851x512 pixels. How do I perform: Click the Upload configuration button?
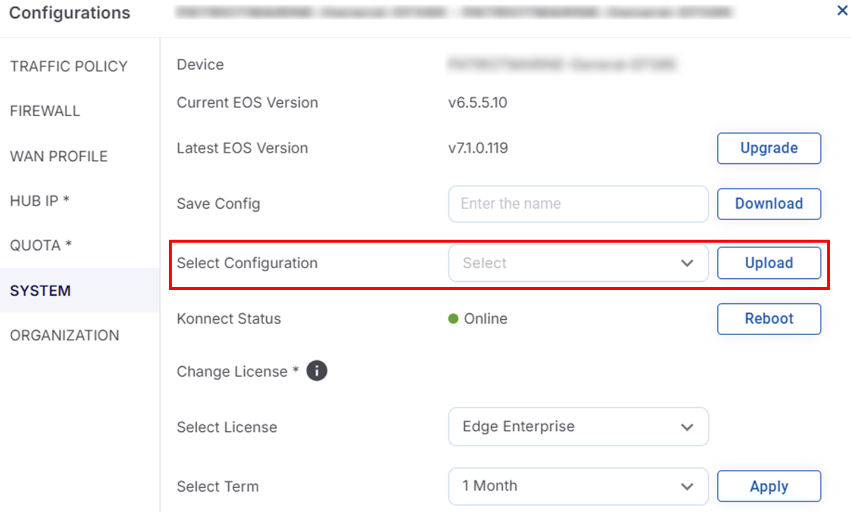(x=768, y=263)
